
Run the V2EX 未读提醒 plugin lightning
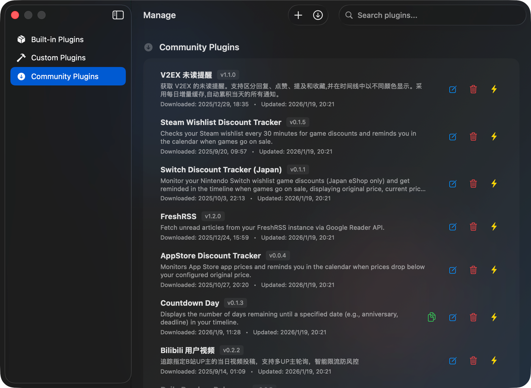pos(494,89)
